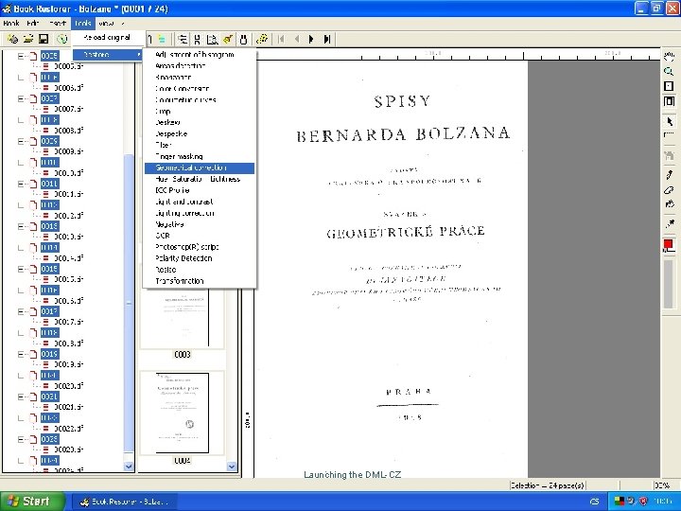
Task: Collapse the 0011 tree node
Action: click(21, 184)
